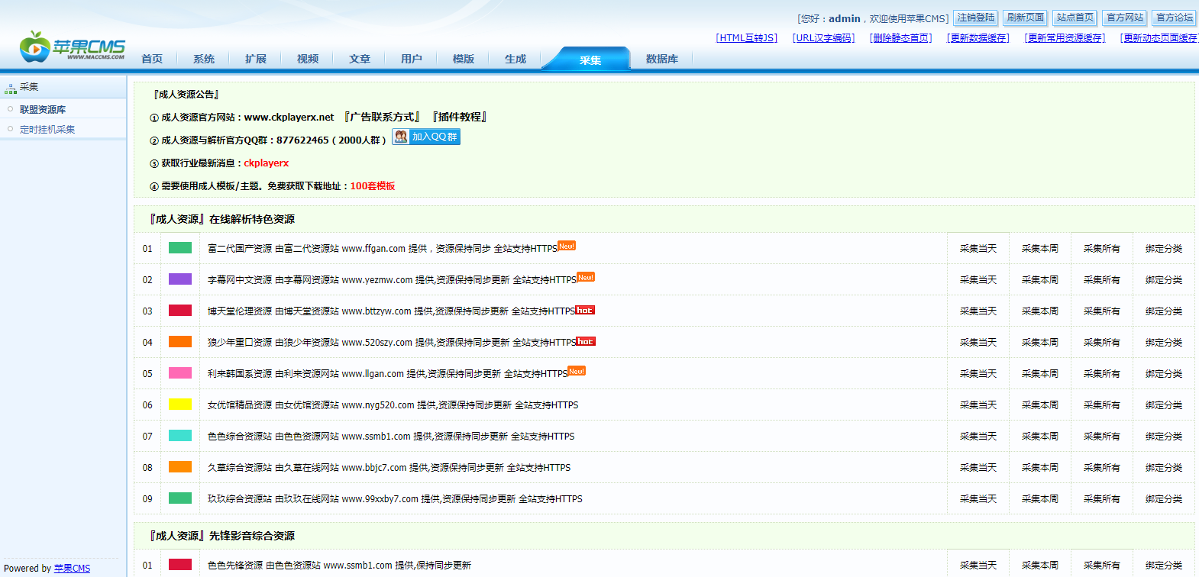Click 采集本周 for row 02 字幕网中文资源
Viewport: 1199px width, 577px height.
click(1040, 279)
